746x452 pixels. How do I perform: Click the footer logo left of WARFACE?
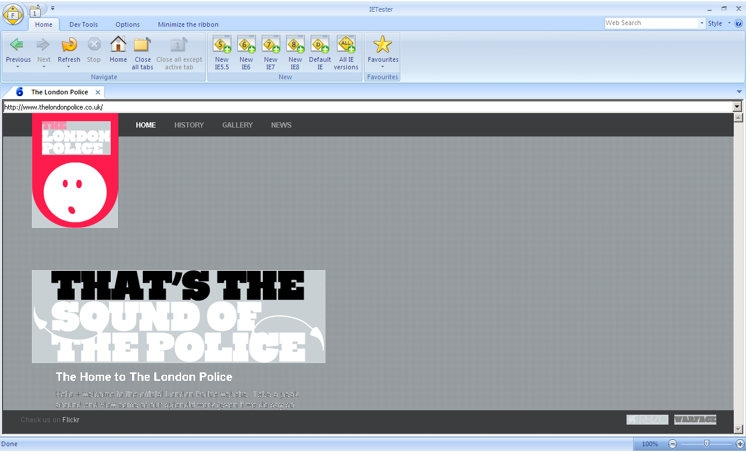648,420
